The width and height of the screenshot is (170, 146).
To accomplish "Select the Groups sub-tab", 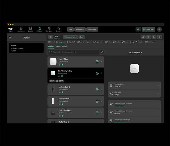I will (65, 46).
